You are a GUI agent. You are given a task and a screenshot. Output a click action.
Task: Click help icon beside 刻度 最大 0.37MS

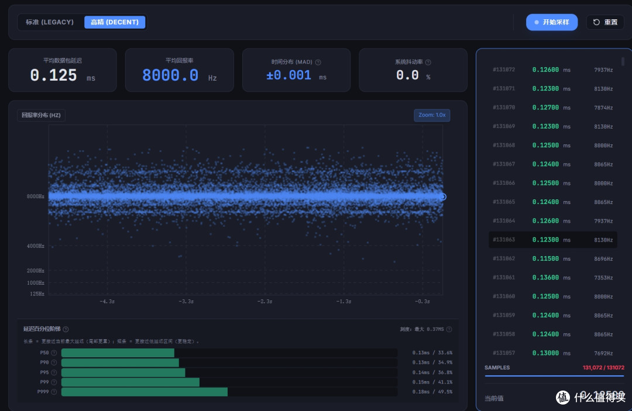click(x=449, y=329)
